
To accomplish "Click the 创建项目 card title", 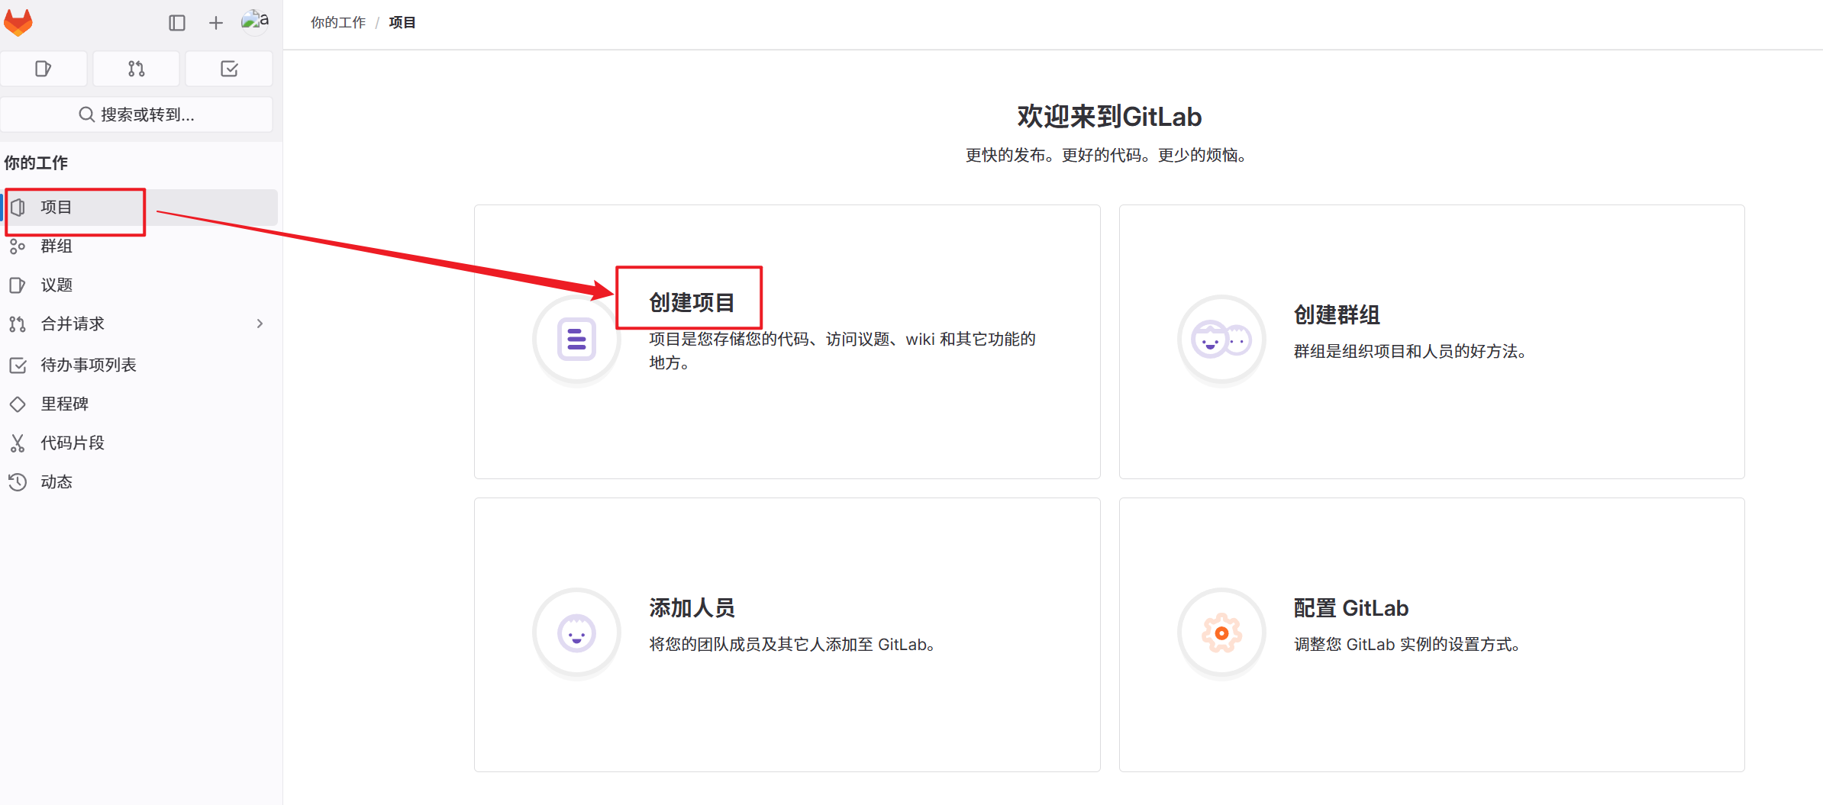I will coord(692,303).
